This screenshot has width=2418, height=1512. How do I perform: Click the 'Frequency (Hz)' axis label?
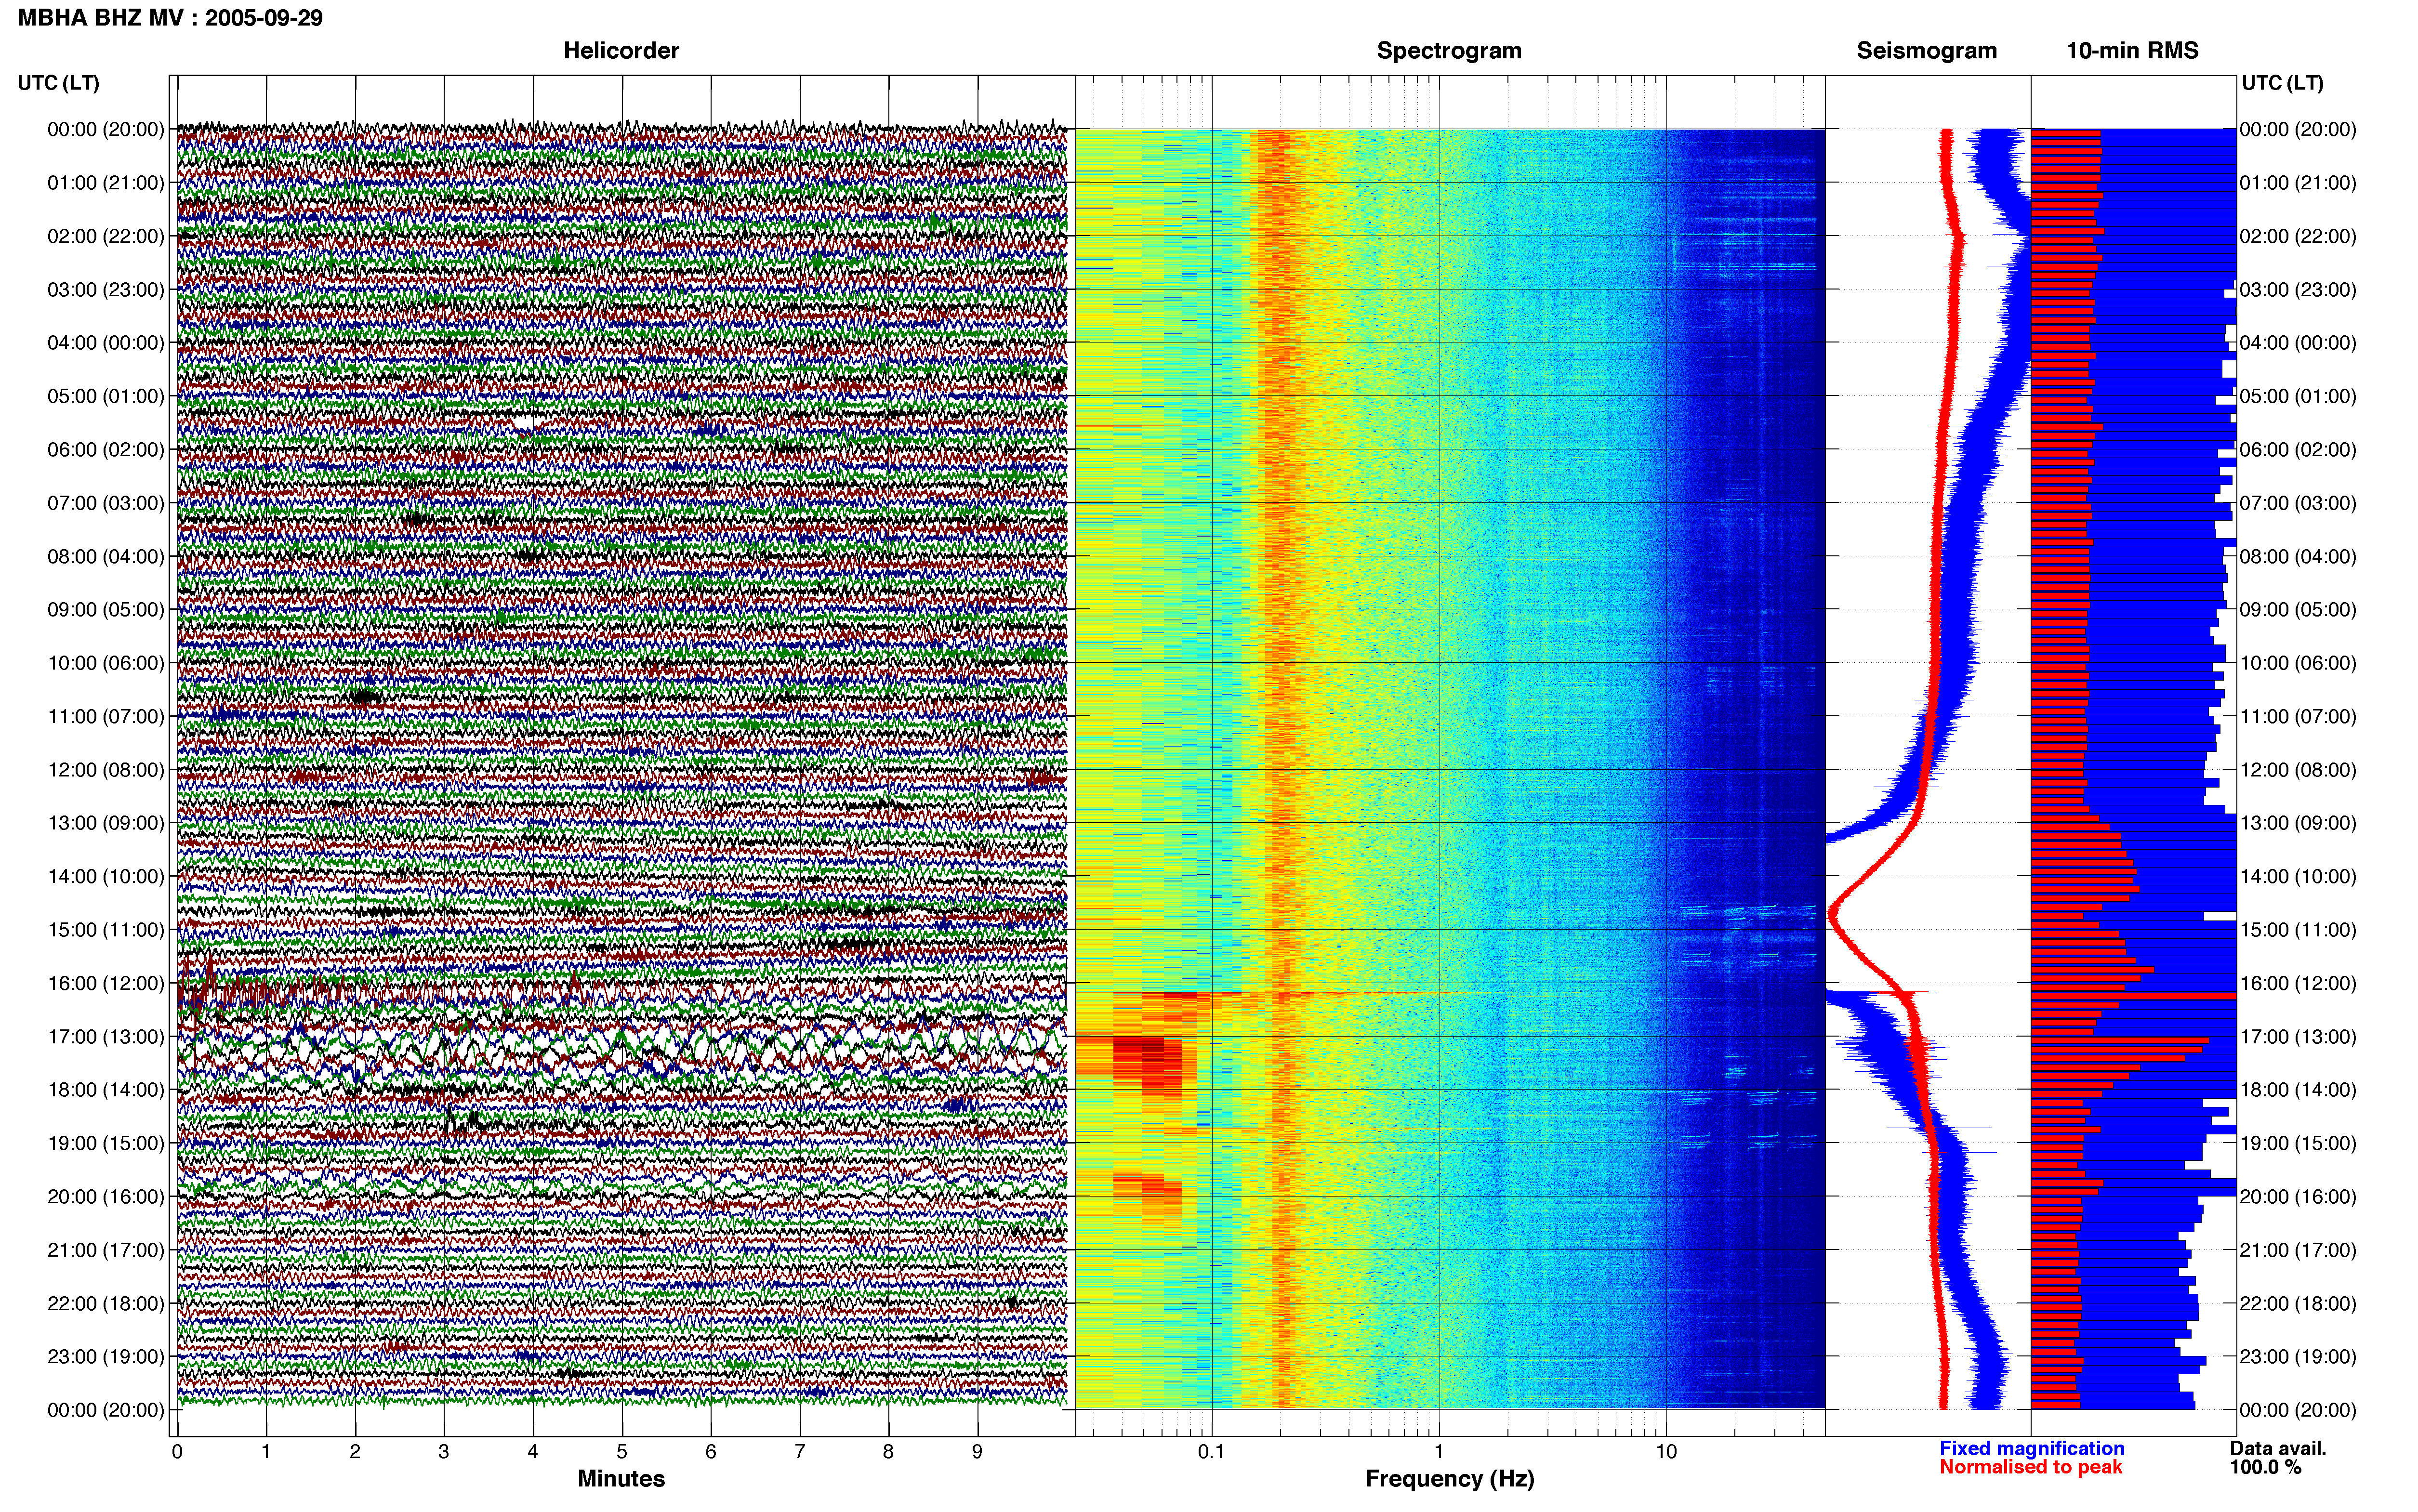coord(1449,1479)
